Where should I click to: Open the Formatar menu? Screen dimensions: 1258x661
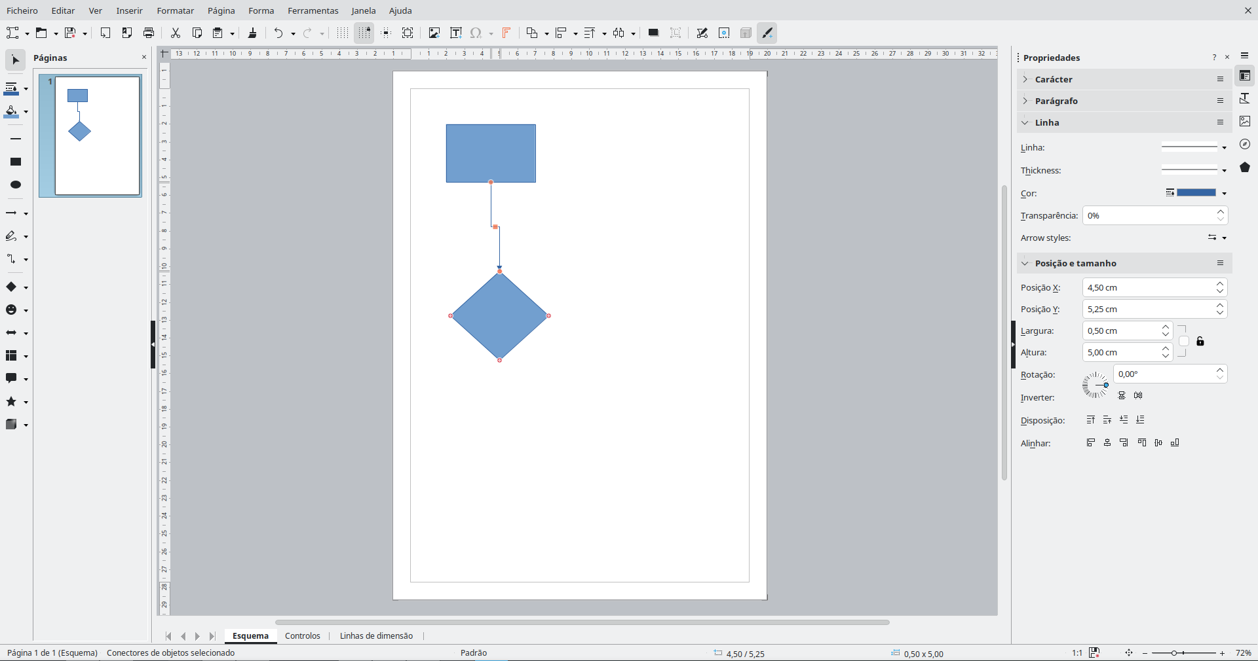pos(175,10)
